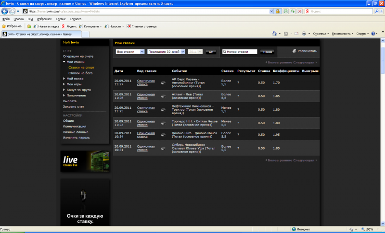
Task: Click hockey puck icon in Сибирь Новосибирск row
Action: 163,148
